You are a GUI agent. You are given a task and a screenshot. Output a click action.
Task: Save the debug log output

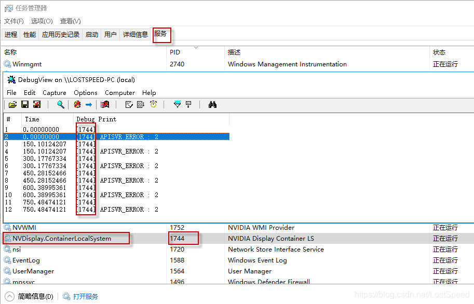(x=24, y=104)
